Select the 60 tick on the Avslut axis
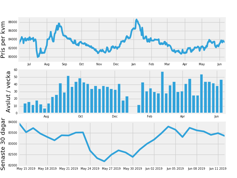 click(16, 70)
